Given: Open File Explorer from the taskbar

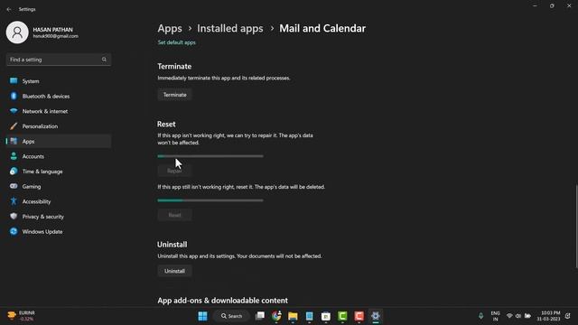Looking at the screenshot, I should coord(293,316).
